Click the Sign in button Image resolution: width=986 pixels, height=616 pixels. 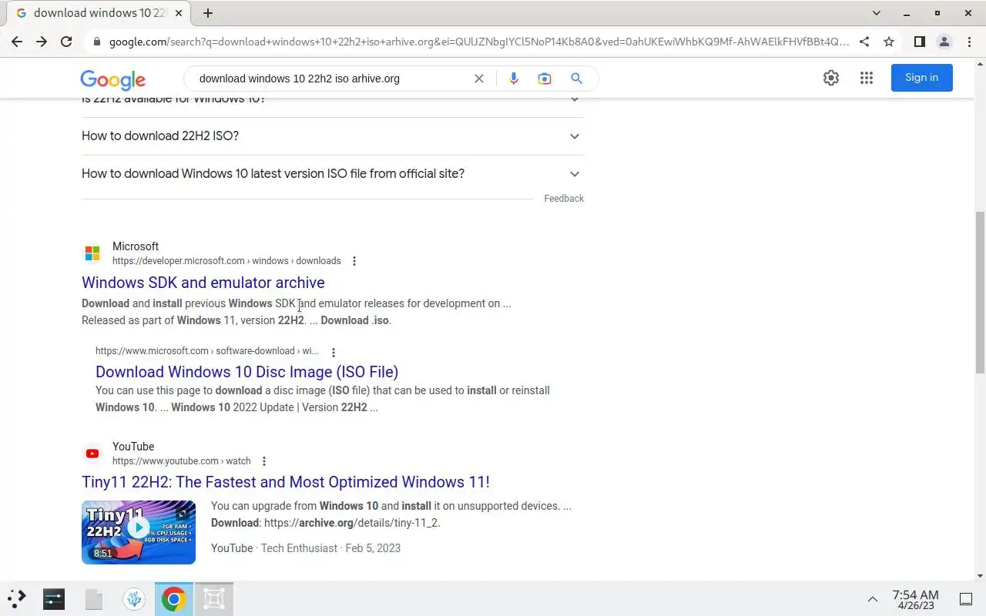click(x=922, y=78)
